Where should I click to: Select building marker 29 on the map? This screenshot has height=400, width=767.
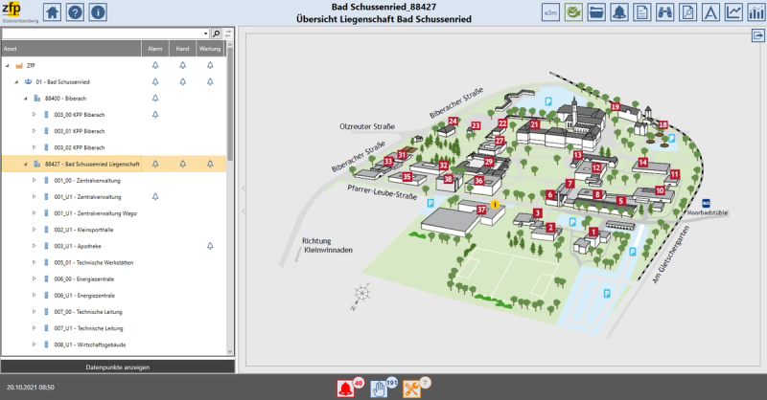[489, 162]
